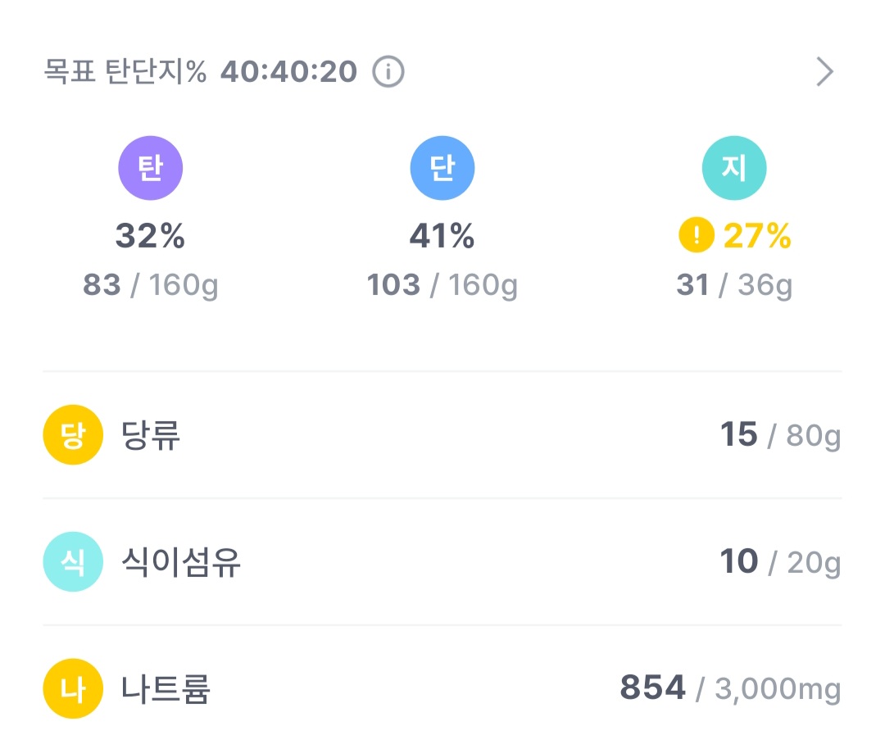
Task: Select the 40:40:20 target ratio text
Action: (x=288, y=72)
